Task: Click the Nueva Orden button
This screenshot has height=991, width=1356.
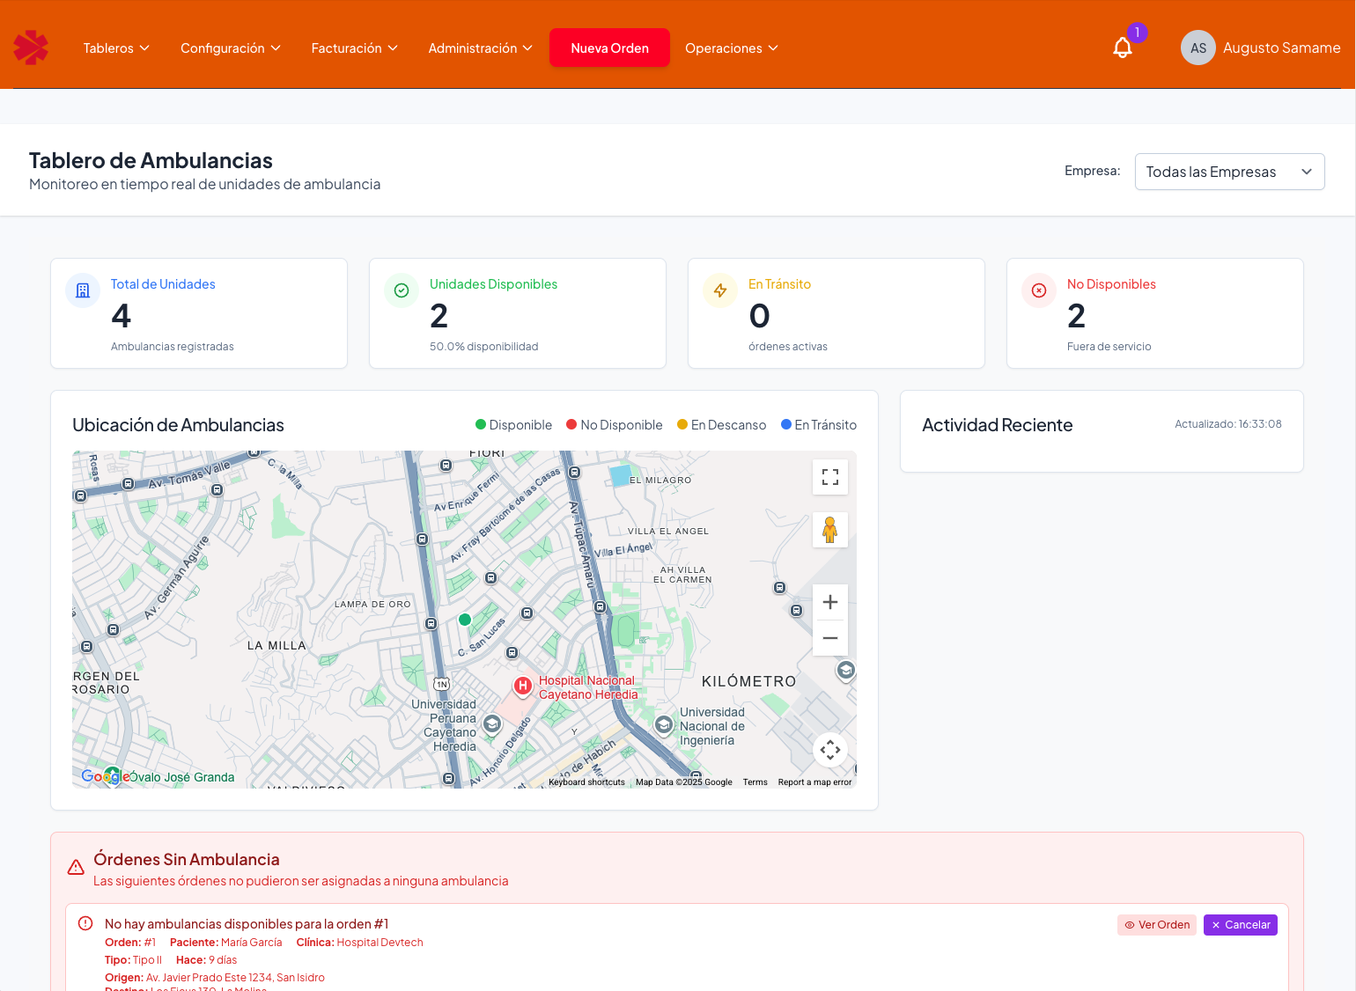Action: [x=609, y=48]
